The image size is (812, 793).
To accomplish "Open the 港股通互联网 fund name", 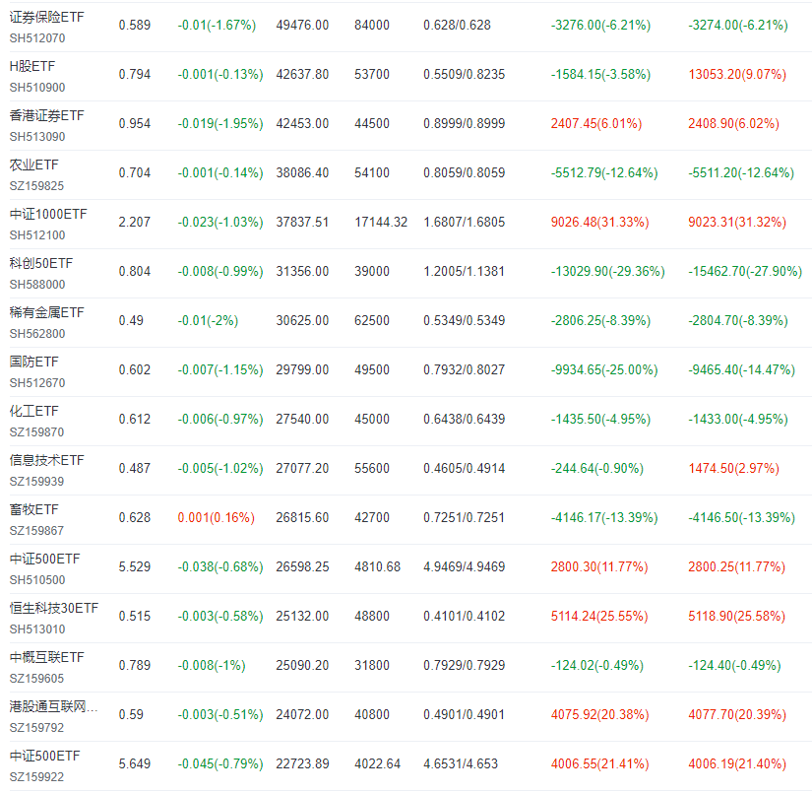I will (53, 706).
